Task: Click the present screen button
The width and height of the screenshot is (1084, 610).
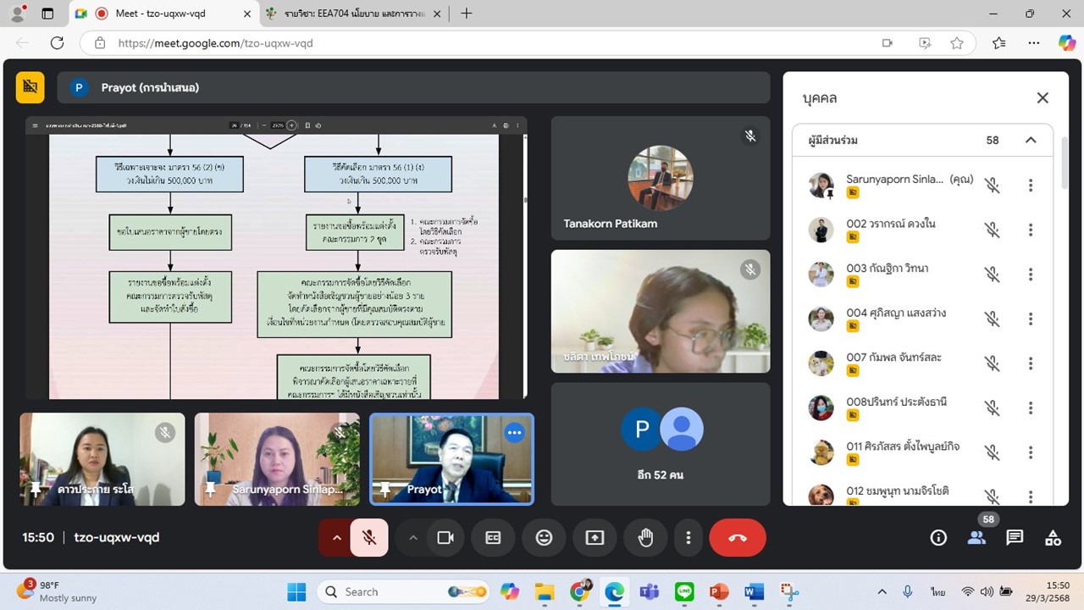Action: (595, 537)
